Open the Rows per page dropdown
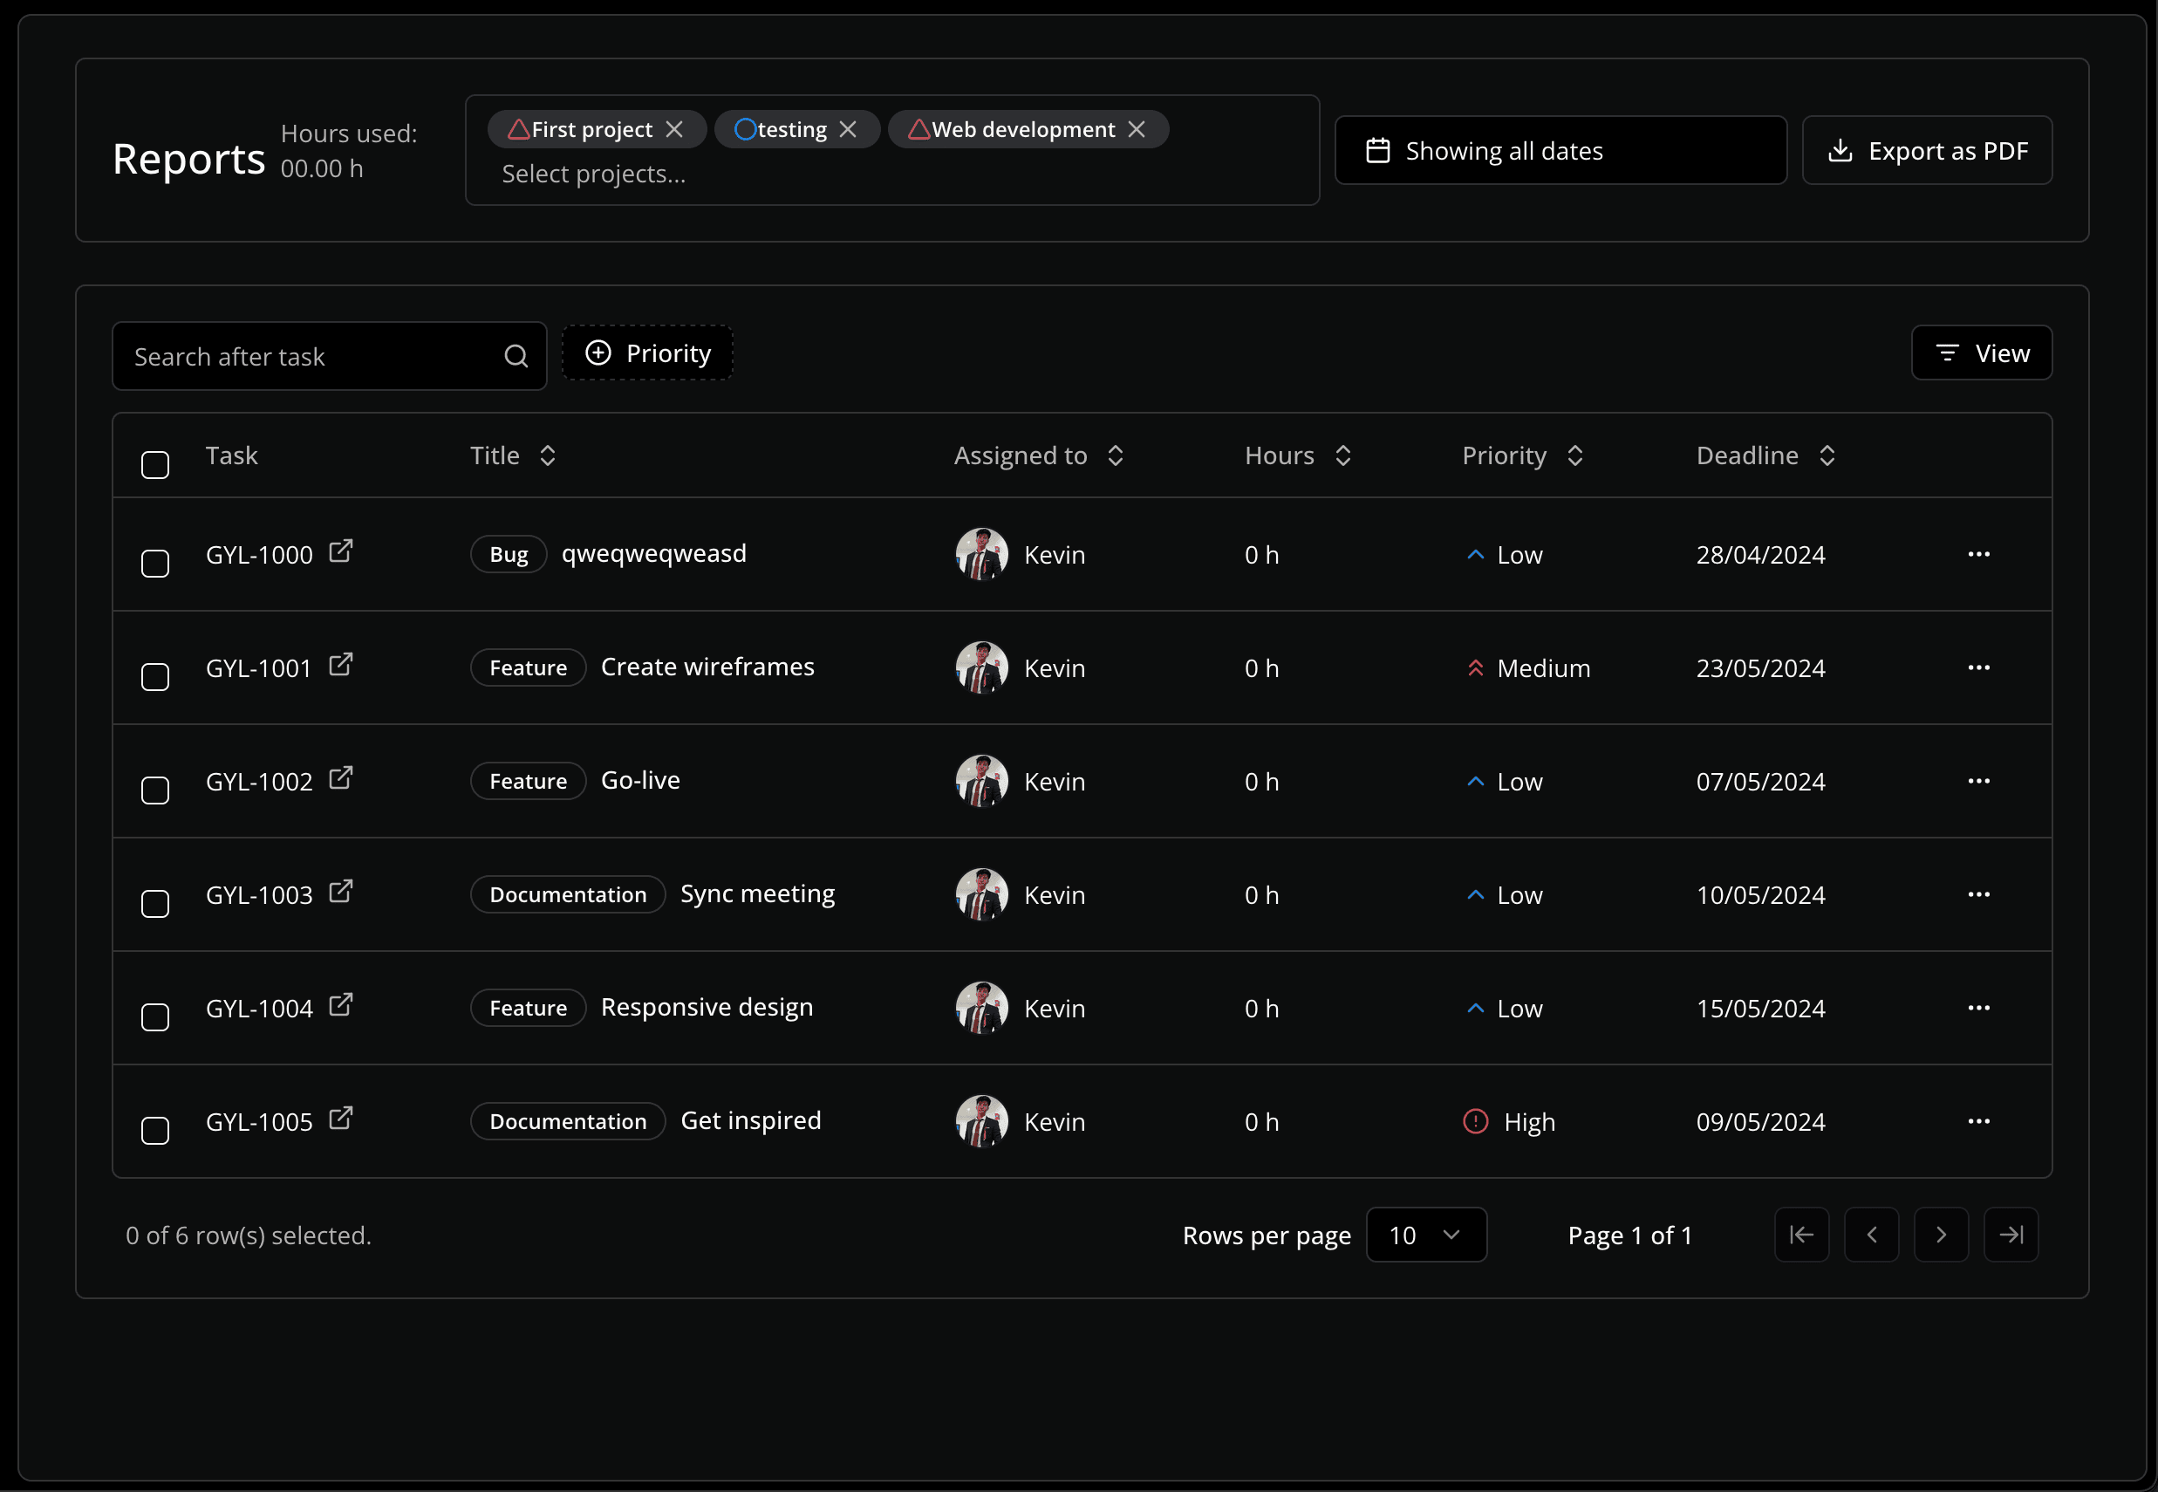This screenshot has width=2158, height=1492. (x=1426, y=1234)
